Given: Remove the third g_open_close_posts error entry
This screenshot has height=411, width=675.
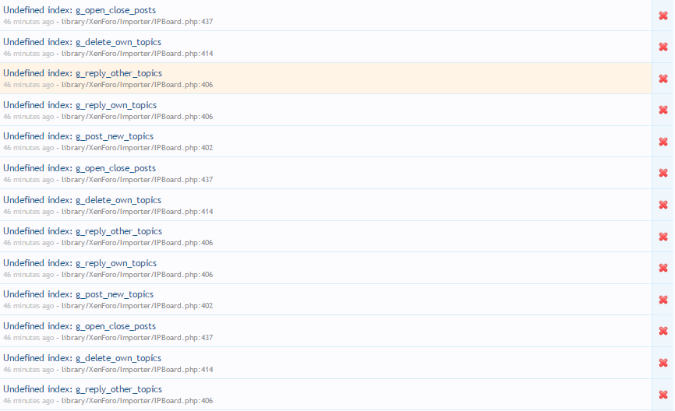Looking at the screenshot, I should [x=663, y=332].
